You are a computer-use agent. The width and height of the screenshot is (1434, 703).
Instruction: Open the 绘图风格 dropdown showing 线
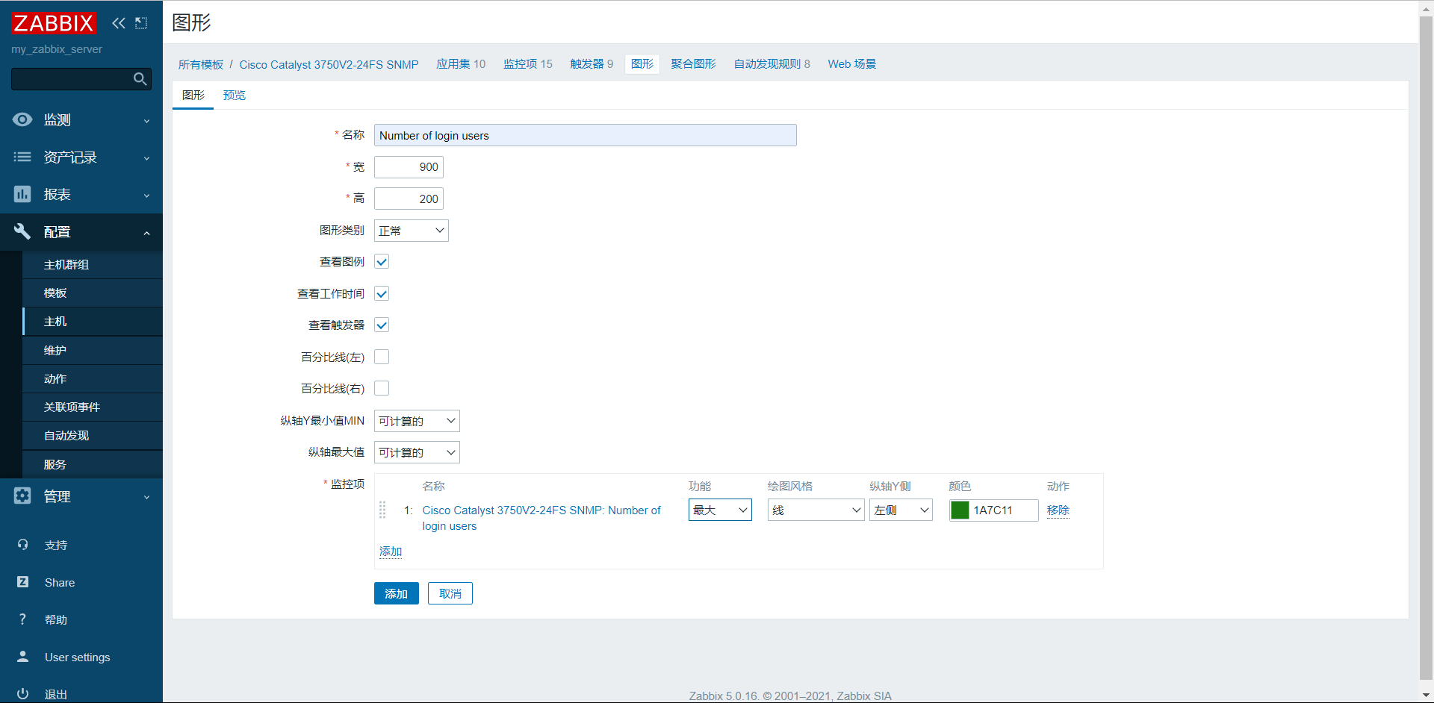tap(816, 510)
